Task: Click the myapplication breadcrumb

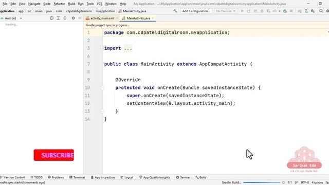Action: 105,11
